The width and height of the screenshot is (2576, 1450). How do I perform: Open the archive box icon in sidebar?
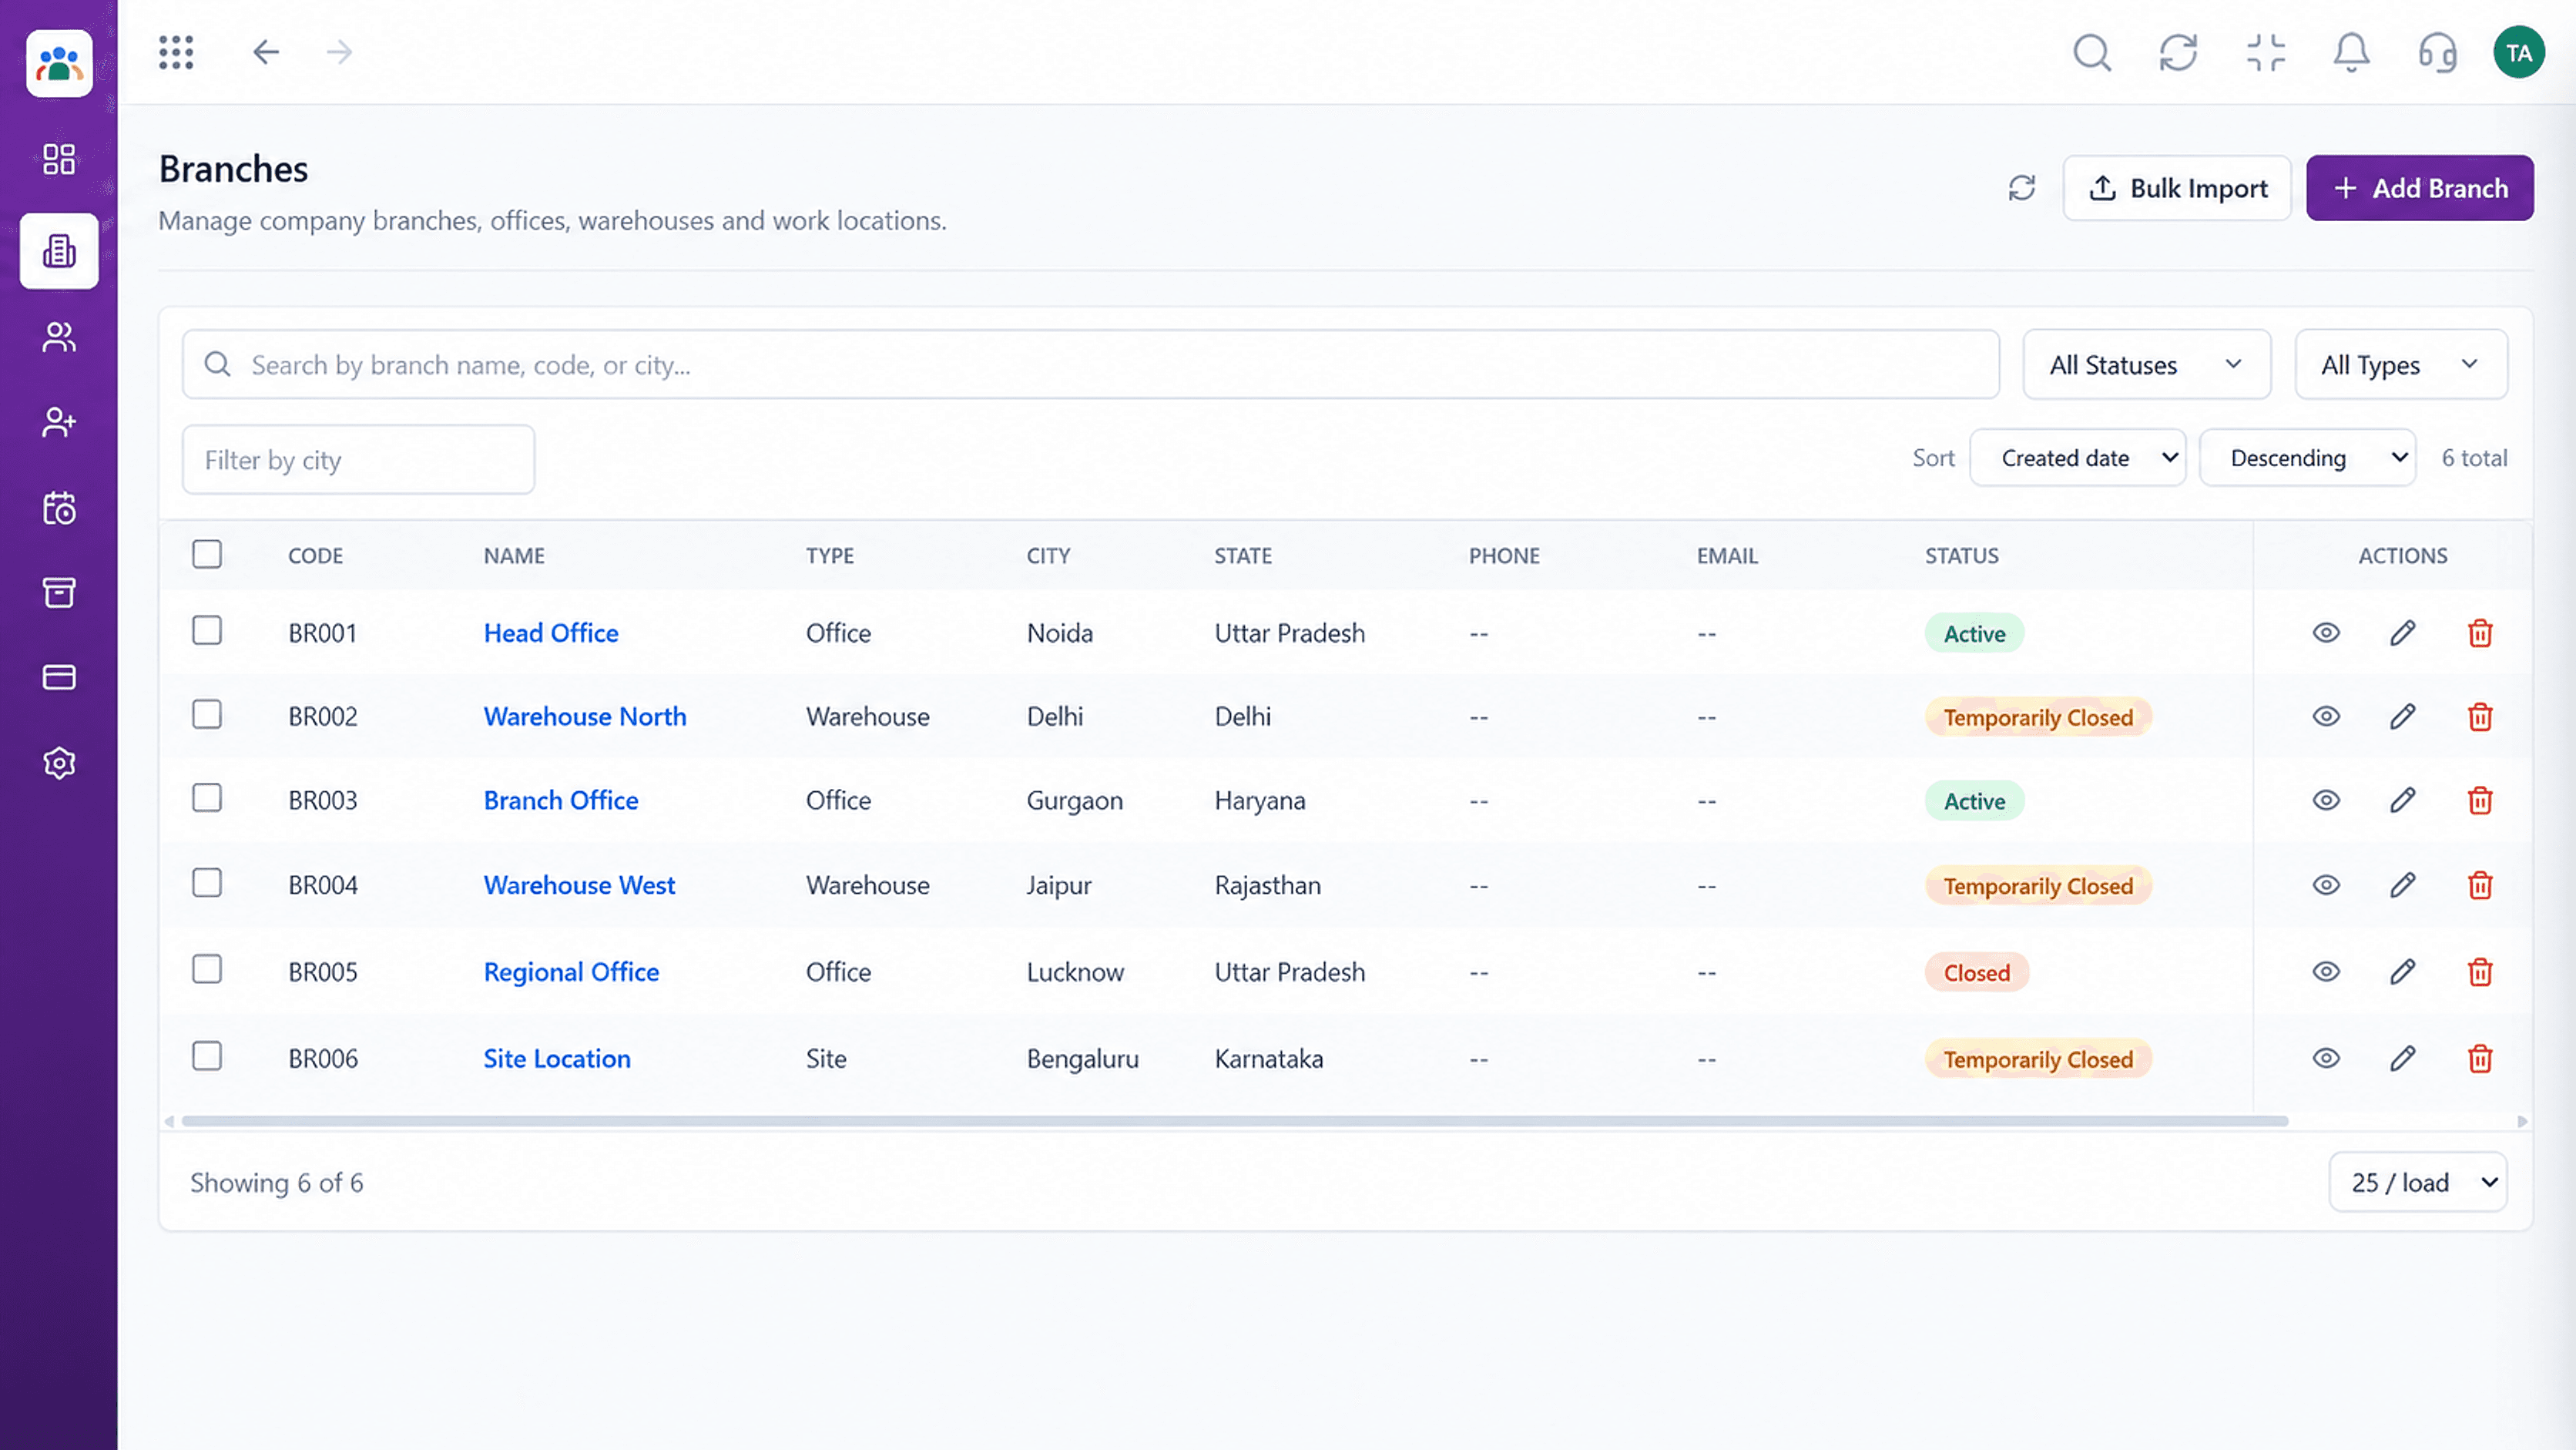pyautogui.click(x=59, y=593)
